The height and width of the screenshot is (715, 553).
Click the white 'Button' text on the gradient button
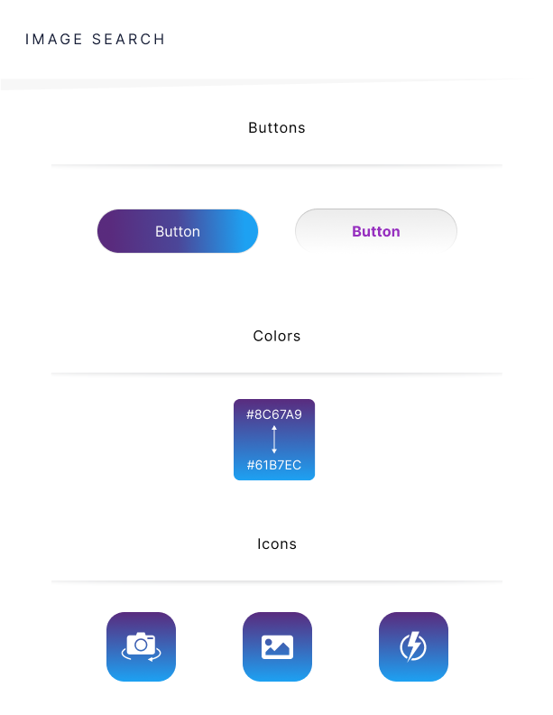point(178,232)
